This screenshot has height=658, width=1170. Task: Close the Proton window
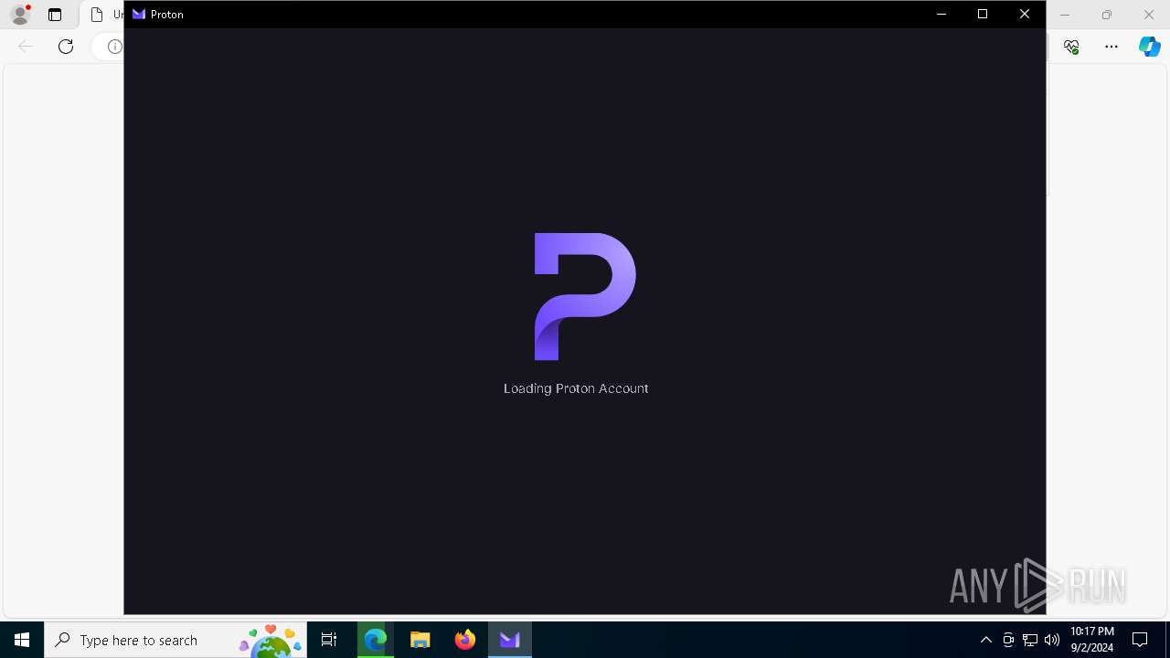click(1025, 14)
